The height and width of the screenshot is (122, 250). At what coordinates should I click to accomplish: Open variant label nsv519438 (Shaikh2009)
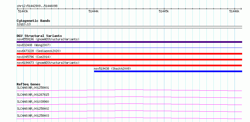(x=112, y=69)
